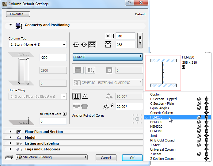Screen dimensions: 213x166
Task: Click the rotation angle field 20.00°
Action: (x=129, y=107)
